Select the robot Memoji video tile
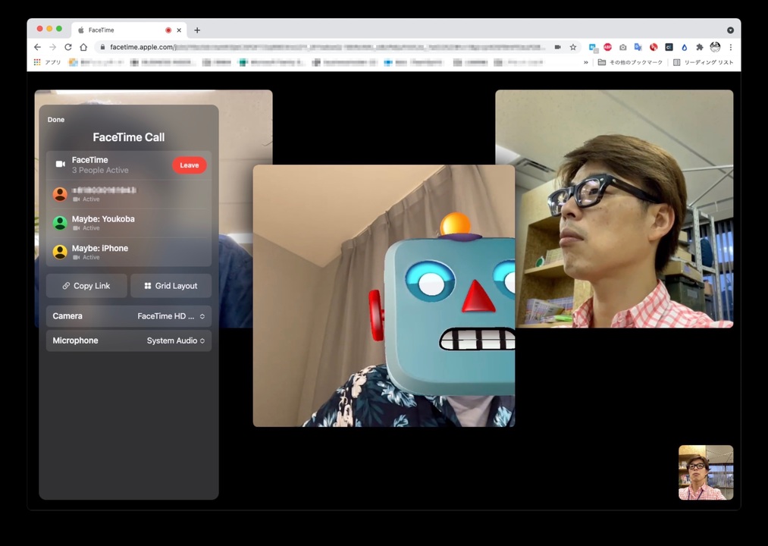The height and width of the screenshot is (546, 768). coord(384,296)
